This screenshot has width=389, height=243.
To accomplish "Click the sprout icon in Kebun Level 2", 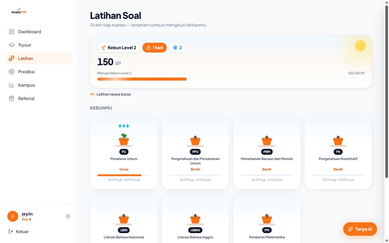I will (104, 48).
